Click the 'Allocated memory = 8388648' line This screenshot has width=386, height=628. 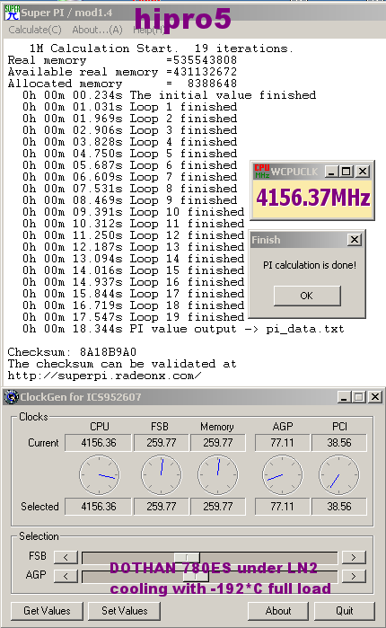[x=122, y=84]
